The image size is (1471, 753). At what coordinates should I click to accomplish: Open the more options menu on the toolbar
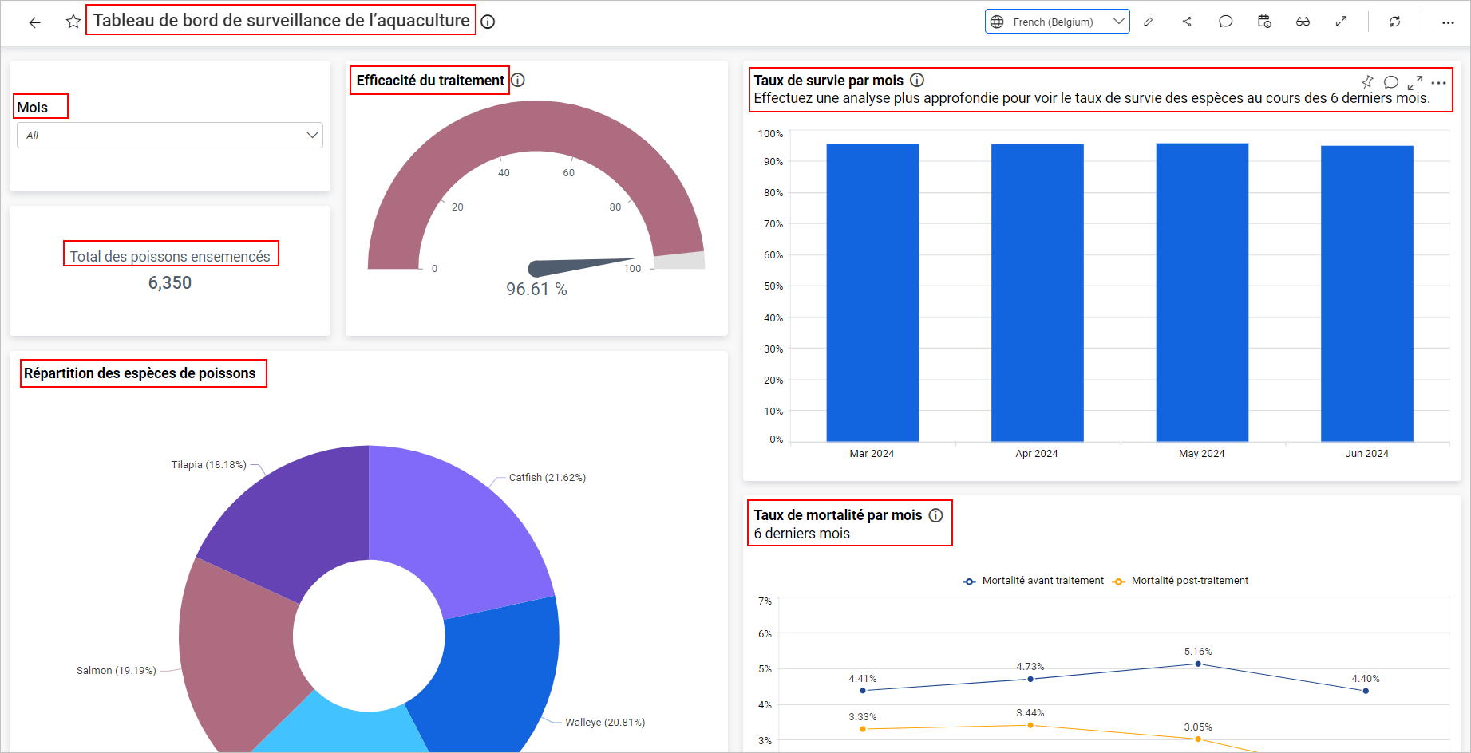pos(1449,22)
